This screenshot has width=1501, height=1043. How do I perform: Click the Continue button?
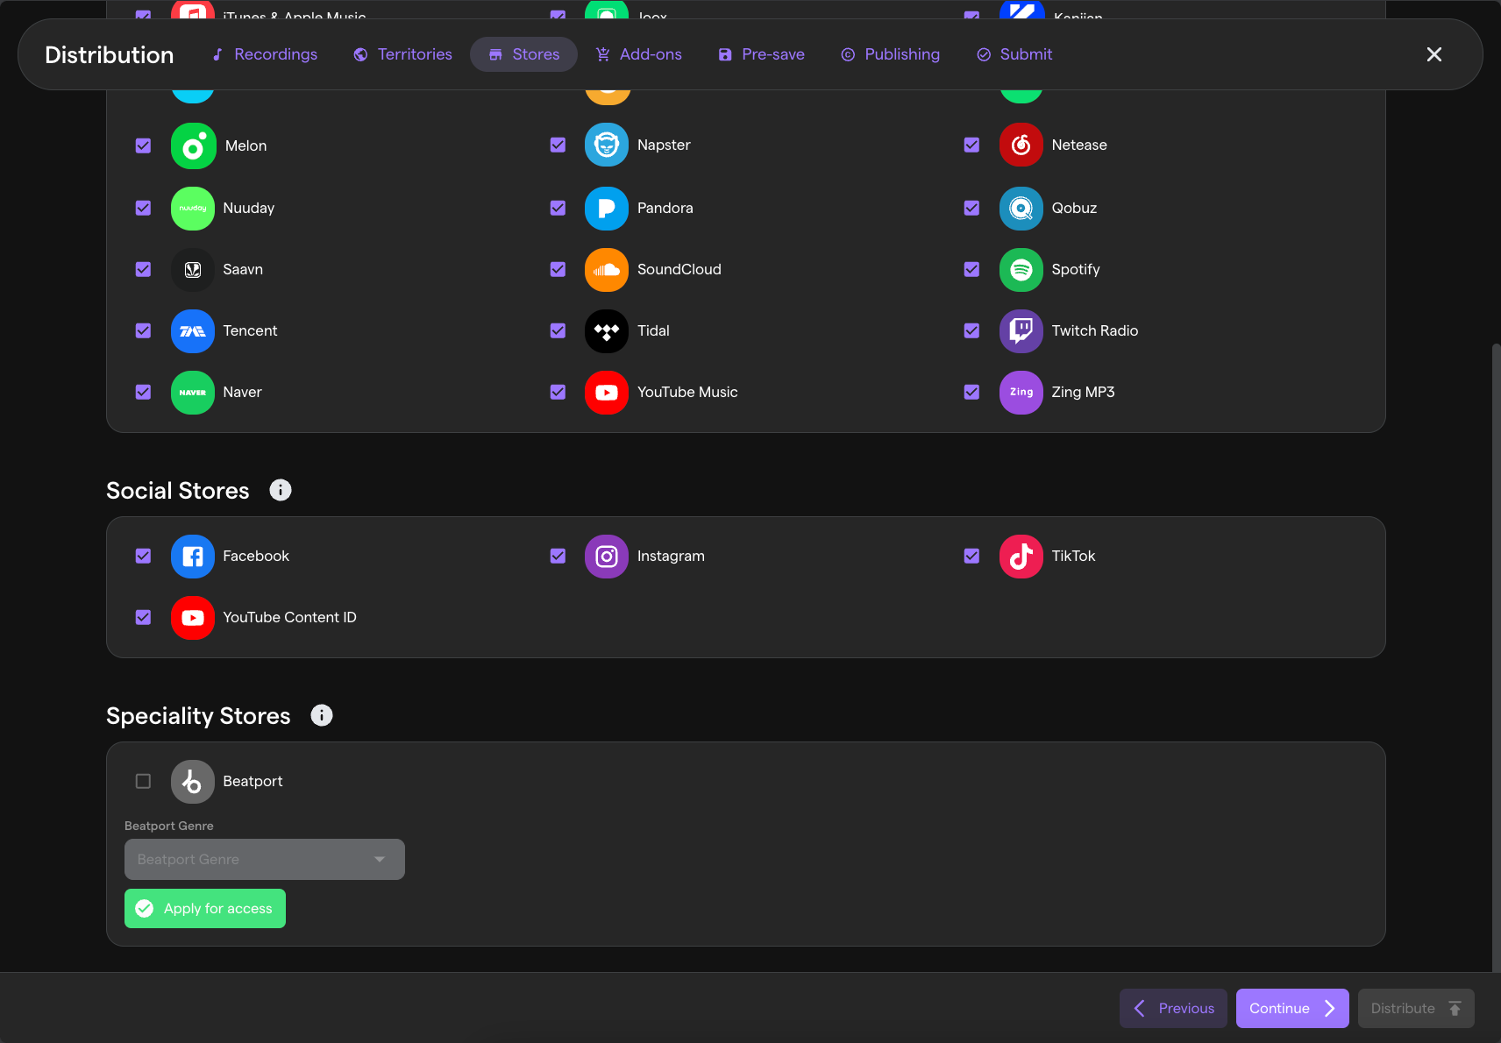1292,1009
